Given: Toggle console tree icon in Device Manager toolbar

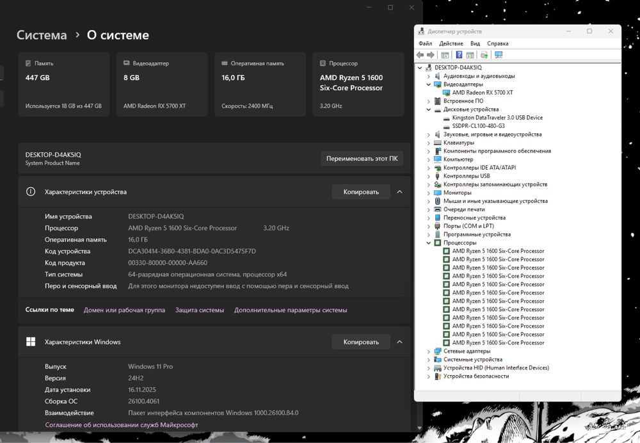Looking at the screenshot, I should click(445, 54).
